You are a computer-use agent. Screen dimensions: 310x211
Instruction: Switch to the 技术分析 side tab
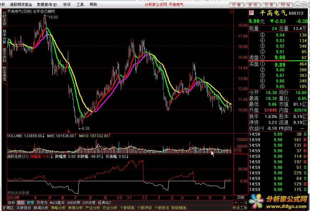coord(4,37)
